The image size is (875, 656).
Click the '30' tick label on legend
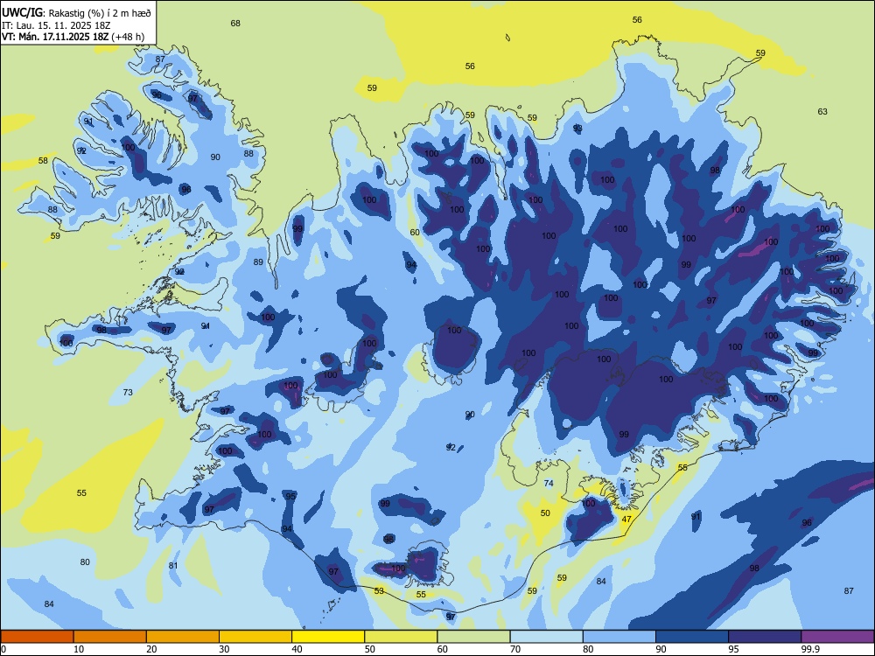pyautogui.click(x=224, y=649)
